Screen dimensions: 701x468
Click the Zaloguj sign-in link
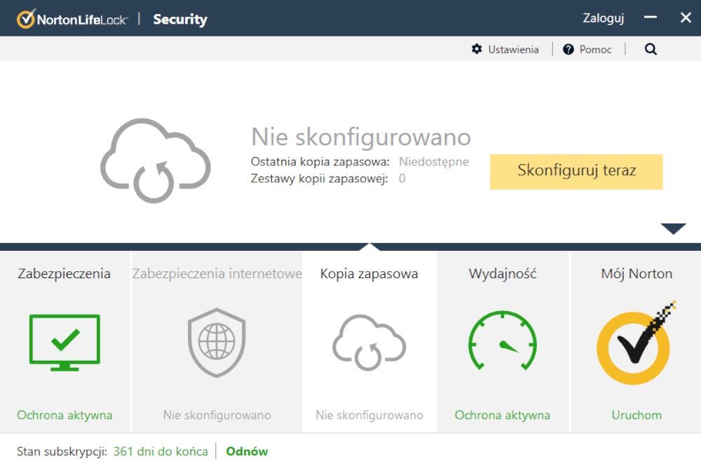(603, 18)
